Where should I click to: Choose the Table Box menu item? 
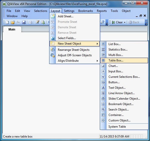(x=116, y=60)
